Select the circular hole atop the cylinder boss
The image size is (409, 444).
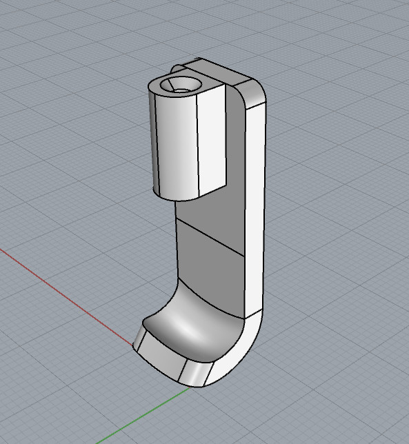point(181,84)
